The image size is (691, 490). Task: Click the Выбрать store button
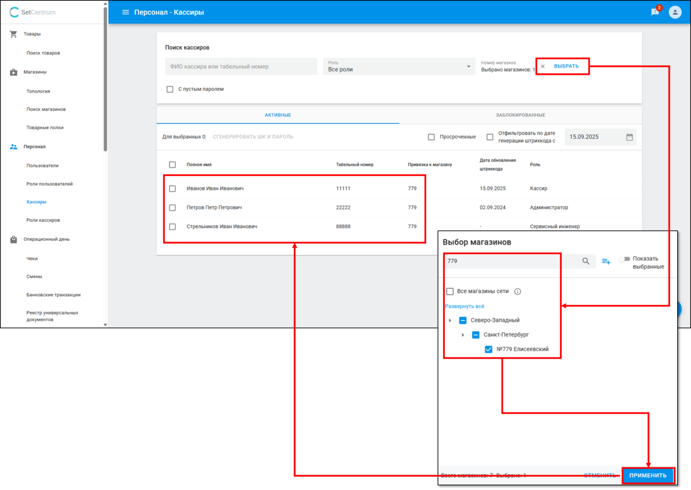click(566, 66)
